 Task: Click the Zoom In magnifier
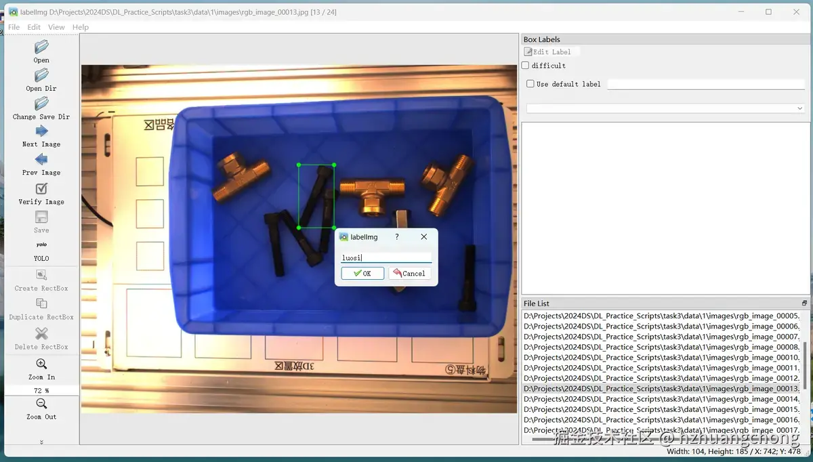click(x=41, y=364)
